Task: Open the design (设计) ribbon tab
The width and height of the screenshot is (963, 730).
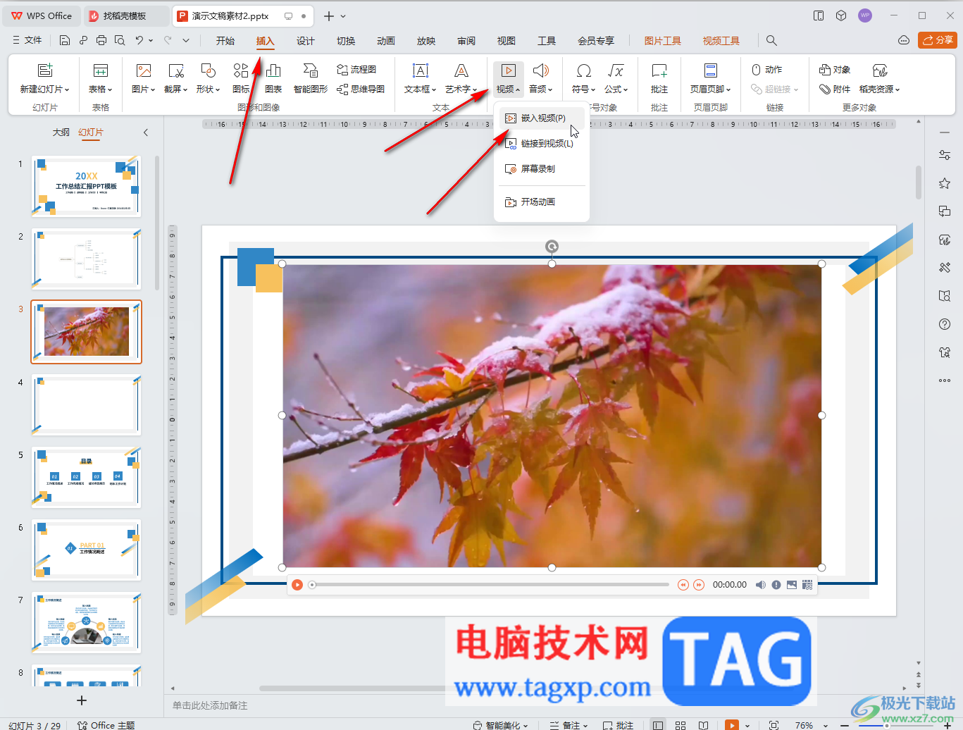Action: click(x=306, y=41)
